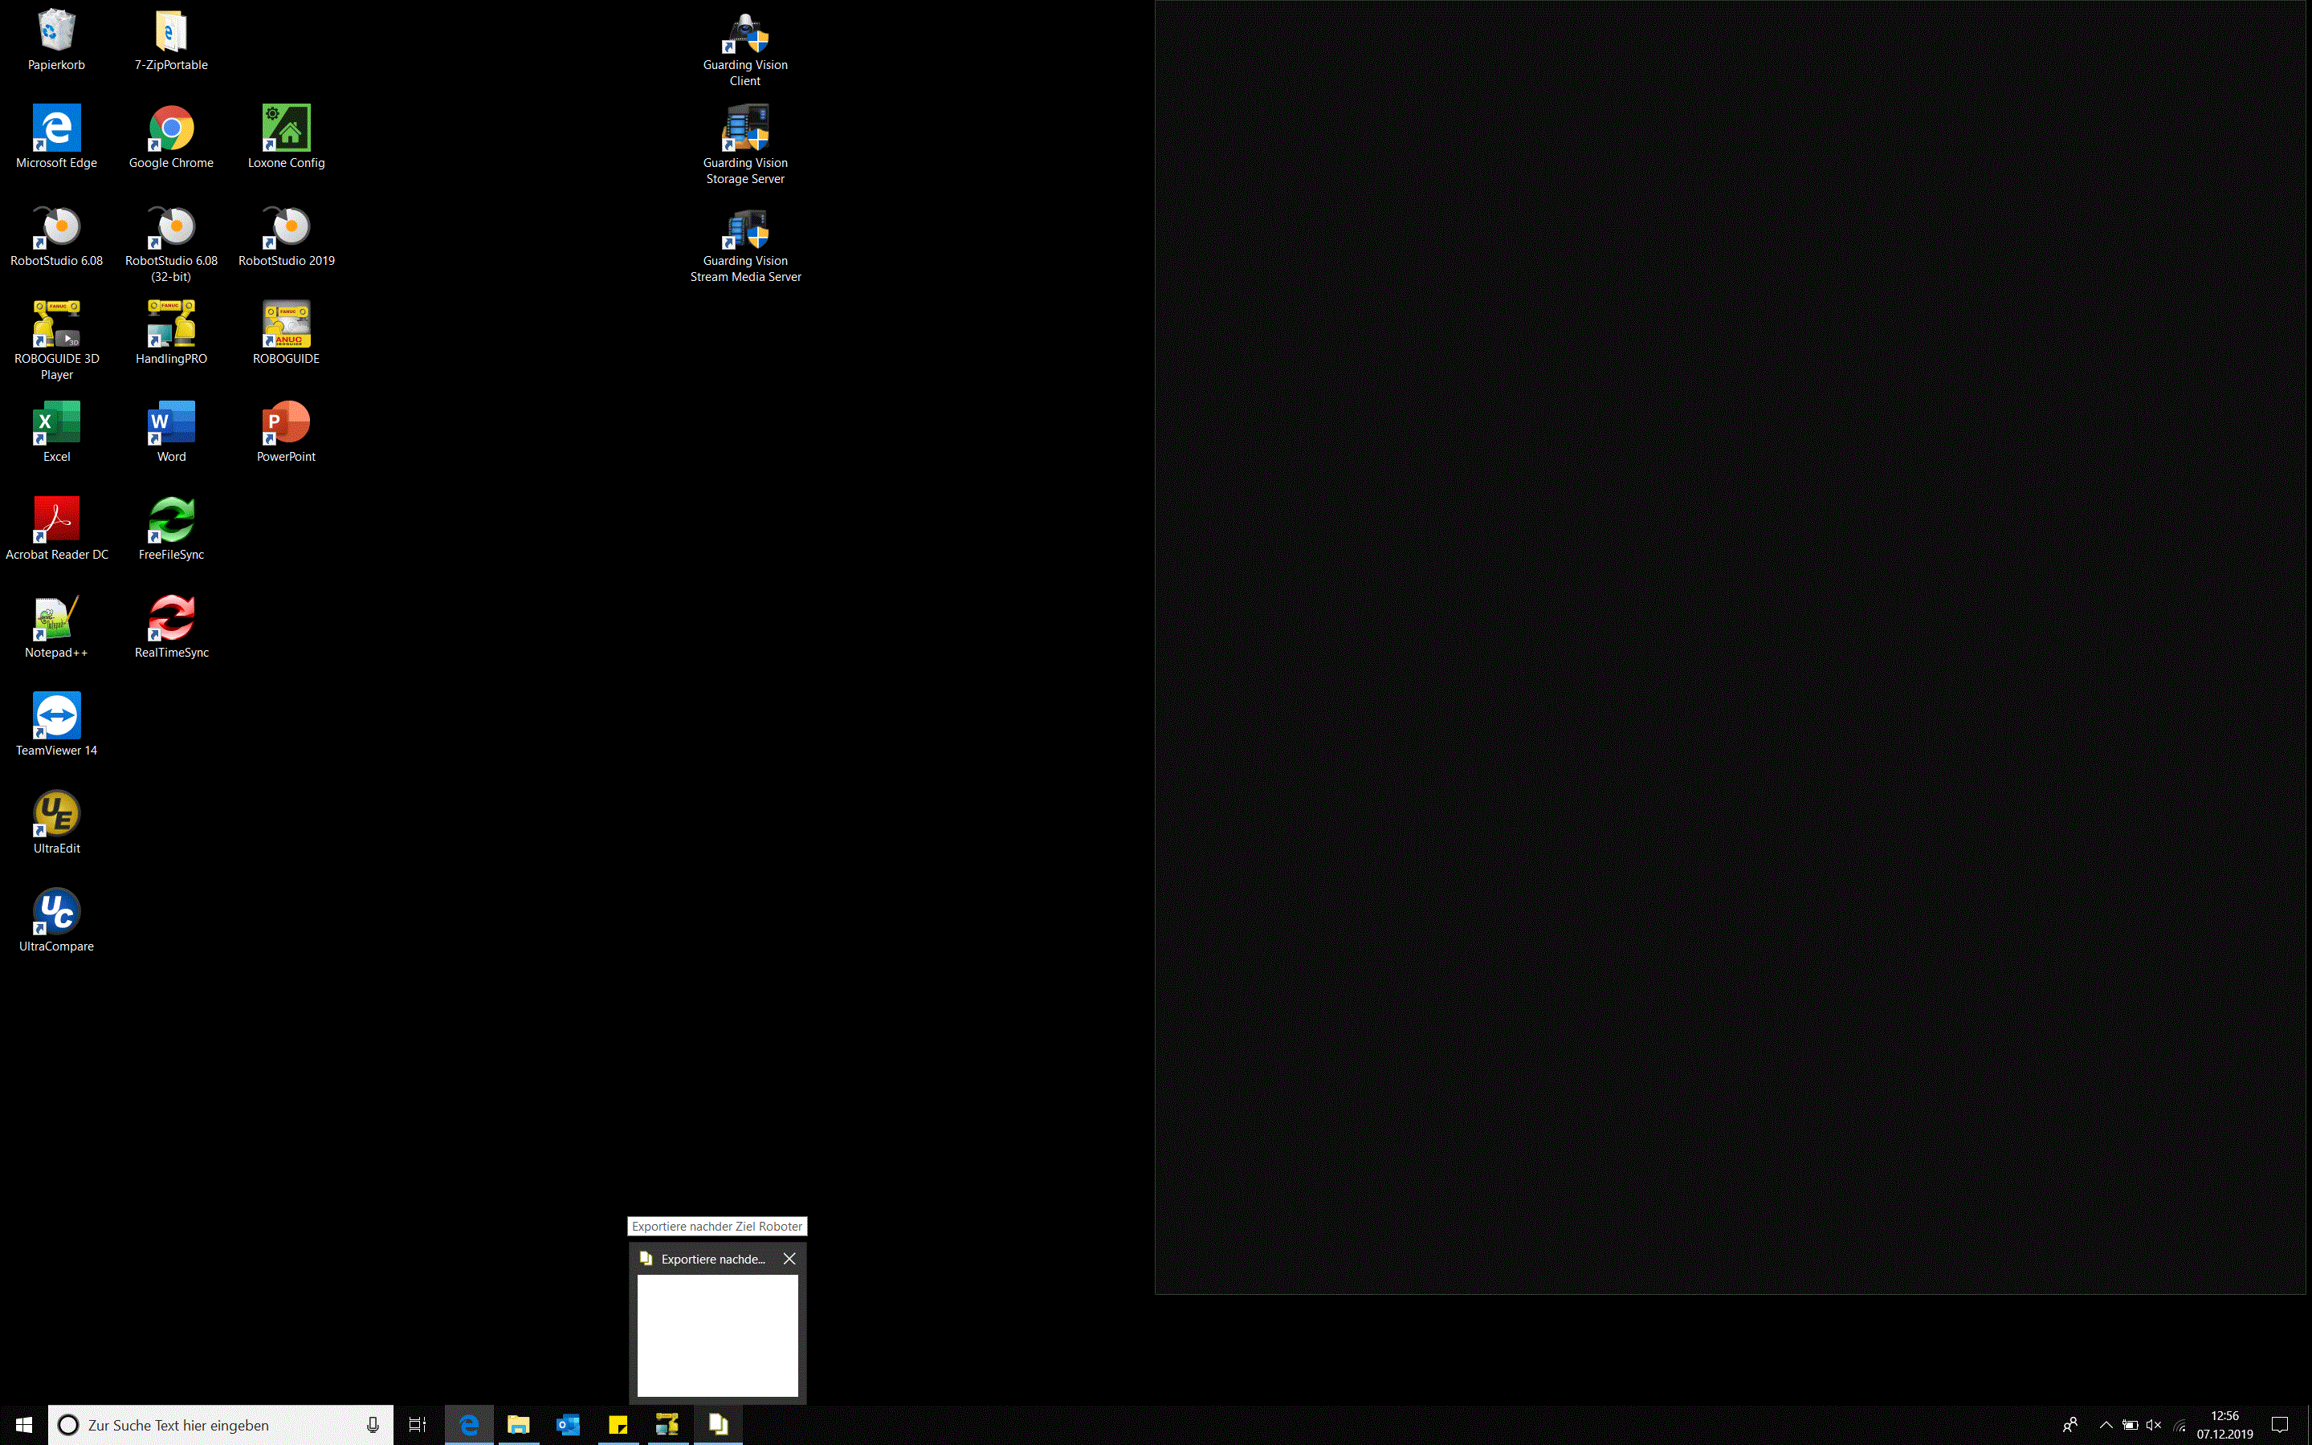Screen dimensions: 2312x1445
Task: Select RobotStudio 2019 shortcut
Action: pos(286,236)
